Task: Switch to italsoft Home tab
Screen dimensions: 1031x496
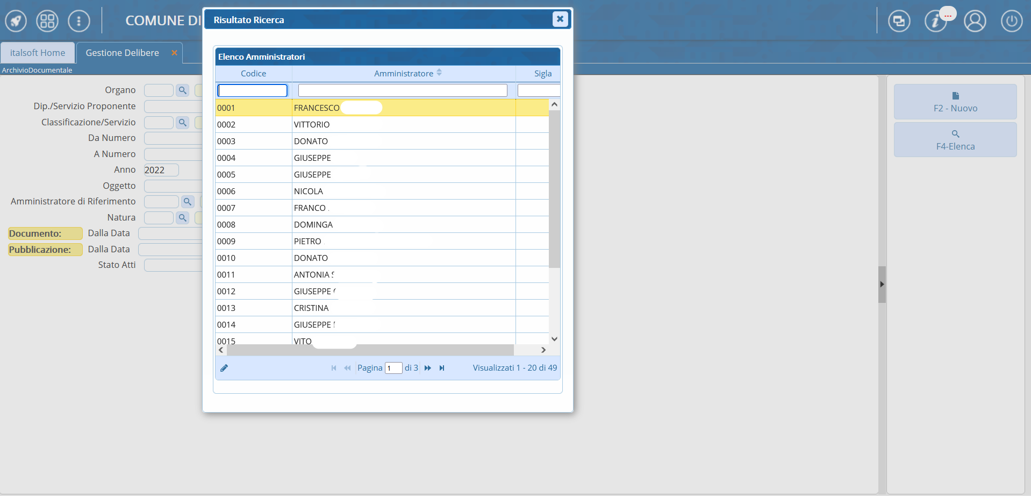Action: click(38, 53)
